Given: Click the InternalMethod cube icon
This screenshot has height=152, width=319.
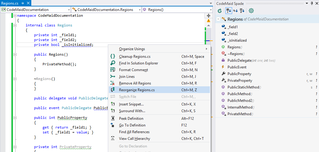Looking at the screenshot, I should click(224, 107).
